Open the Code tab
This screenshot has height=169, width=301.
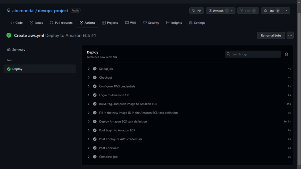point(17,23)
